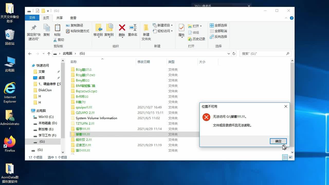Close the Location Not Available dialog

(x=286, y=106)
